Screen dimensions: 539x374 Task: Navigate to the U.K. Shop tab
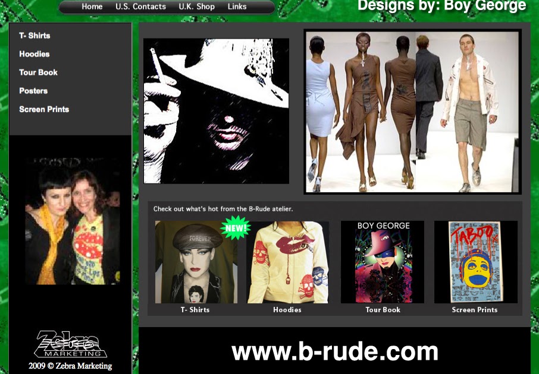pos(196,7)
